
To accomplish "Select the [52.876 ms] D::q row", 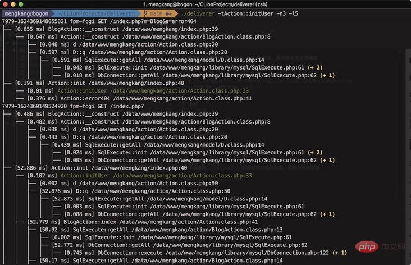I will (x=135, y=191).
